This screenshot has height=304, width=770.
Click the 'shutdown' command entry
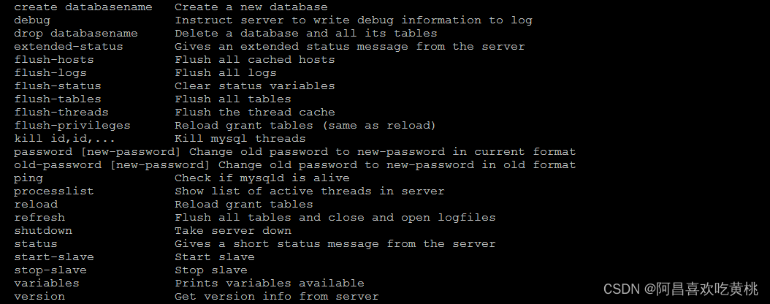[42, 230]
